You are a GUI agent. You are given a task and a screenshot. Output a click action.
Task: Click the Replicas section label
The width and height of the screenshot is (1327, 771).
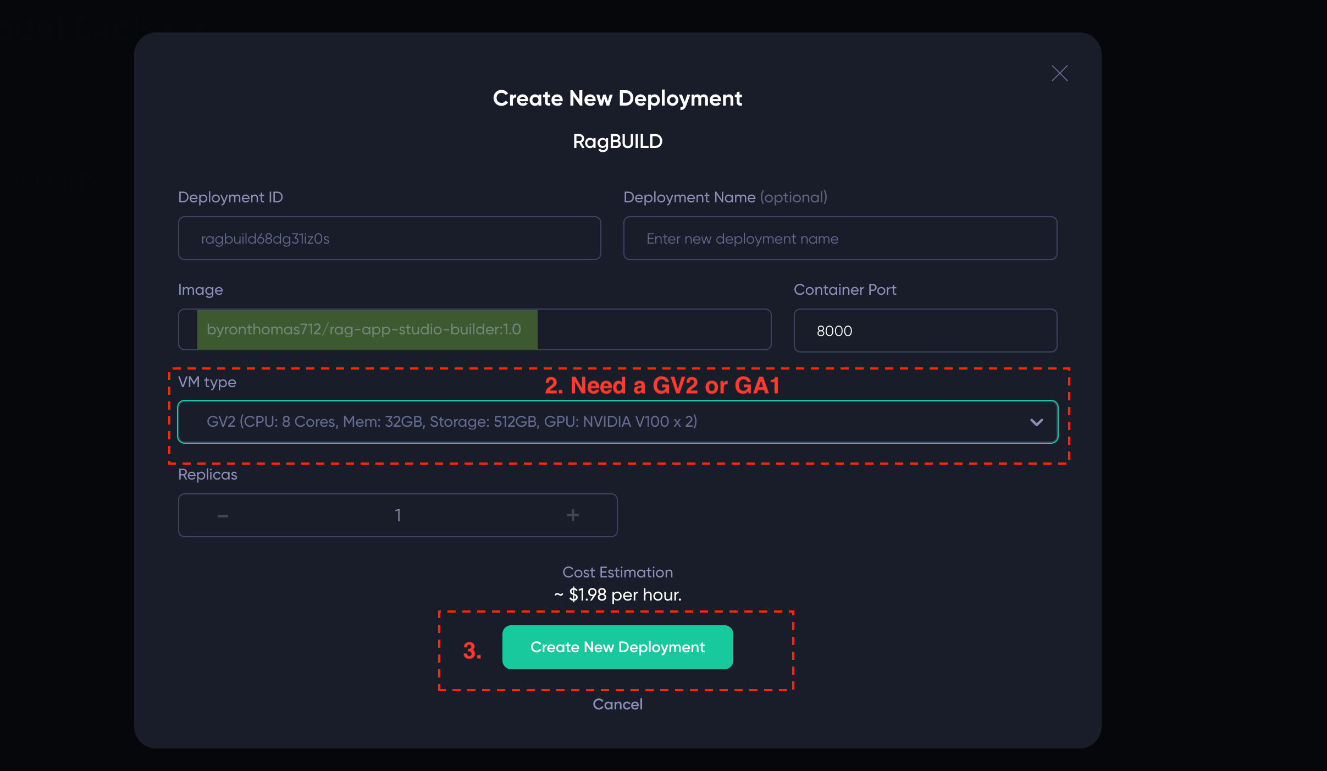click(x=207, y=474)
